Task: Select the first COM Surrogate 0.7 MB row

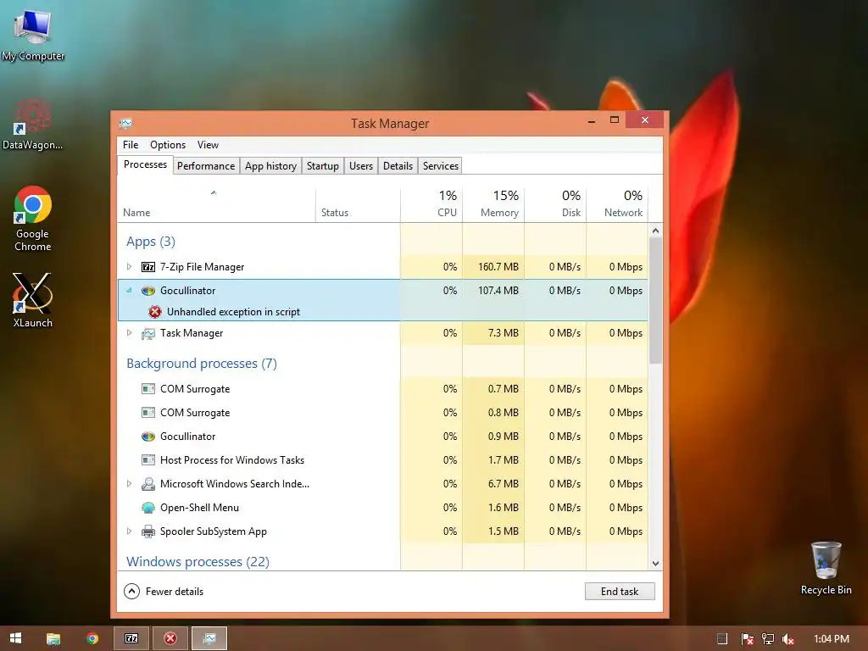Action: tap(383, 389)
